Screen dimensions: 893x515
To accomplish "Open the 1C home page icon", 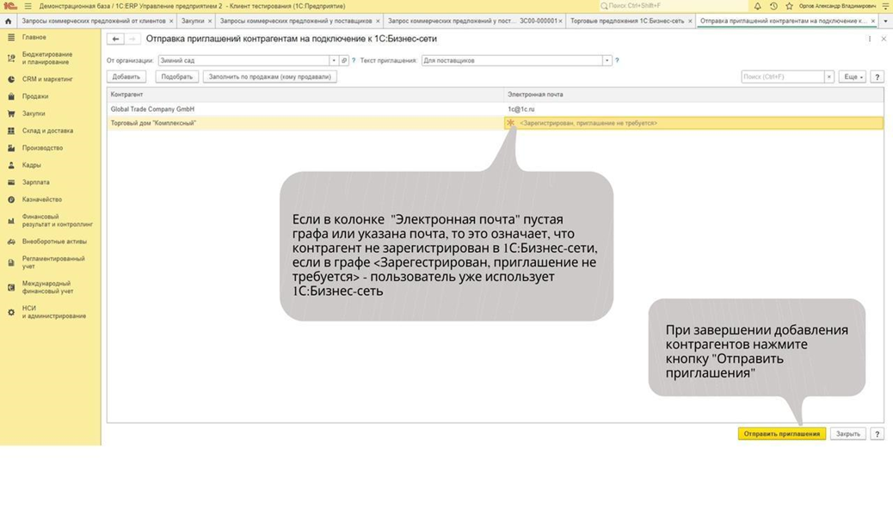I will point(8,21).
